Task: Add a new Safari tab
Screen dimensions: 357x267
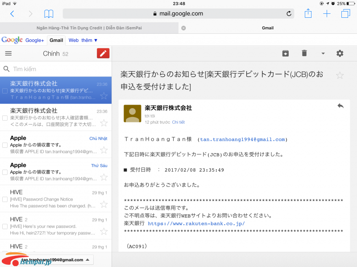Action: [x=327, y=14]
